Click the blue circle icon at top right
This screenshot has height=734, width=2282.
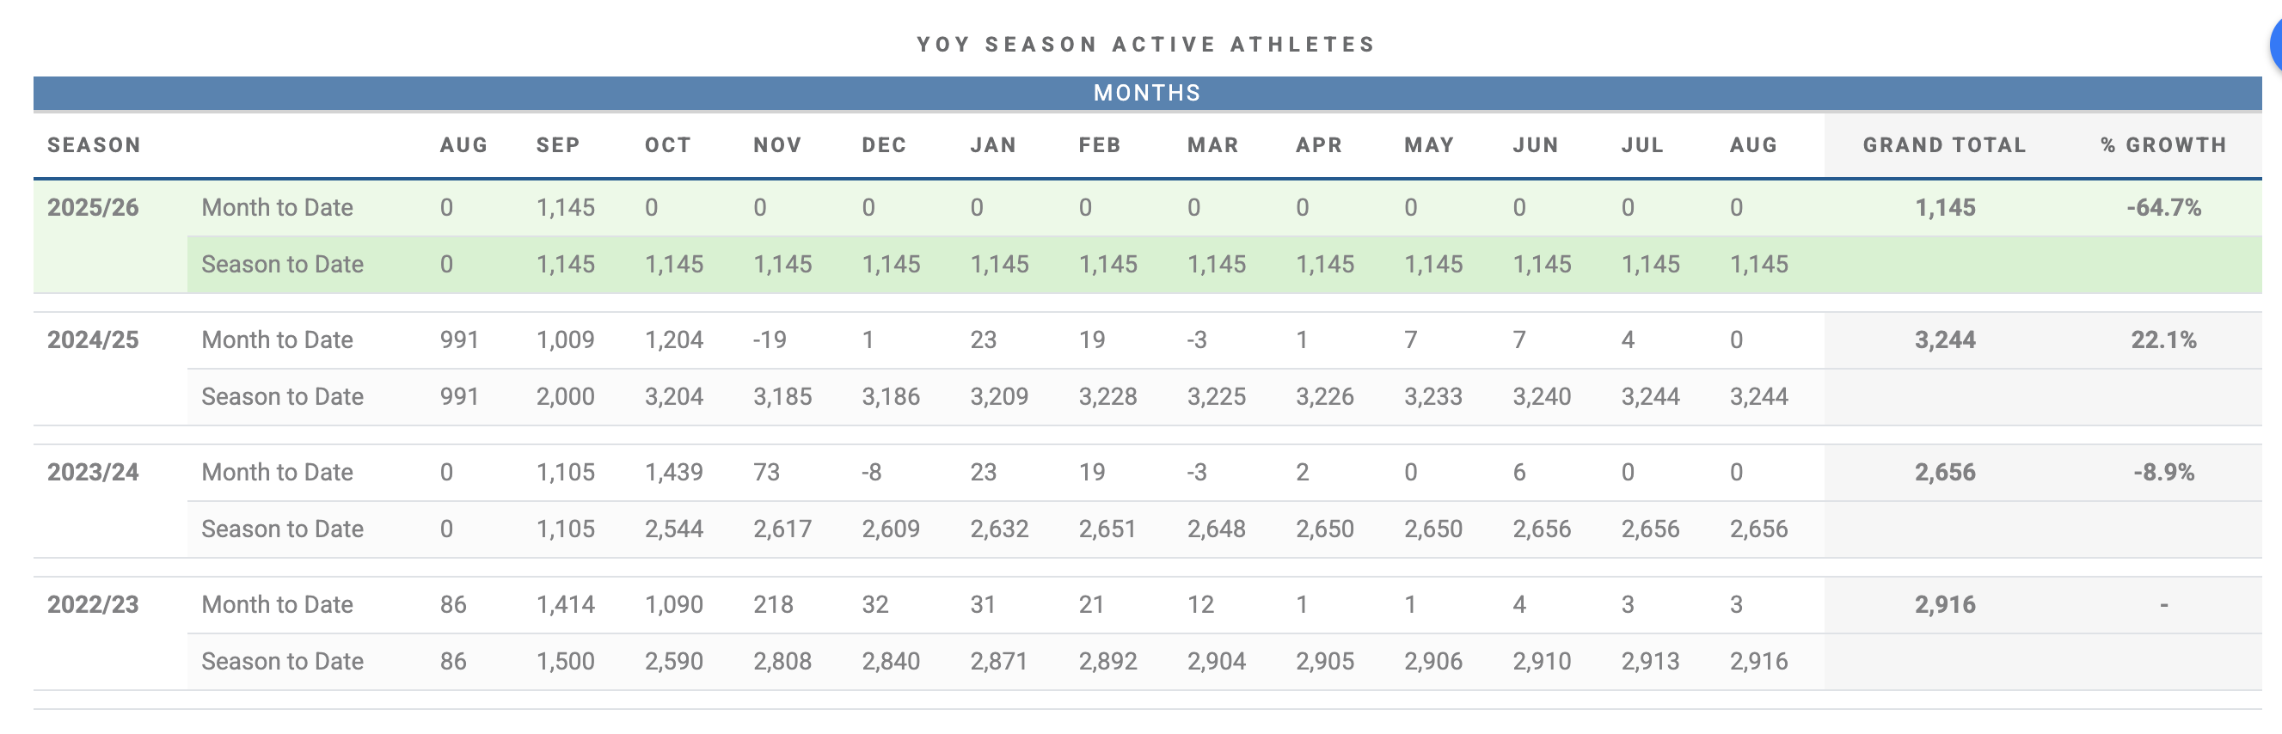(x=2275, y=45)
